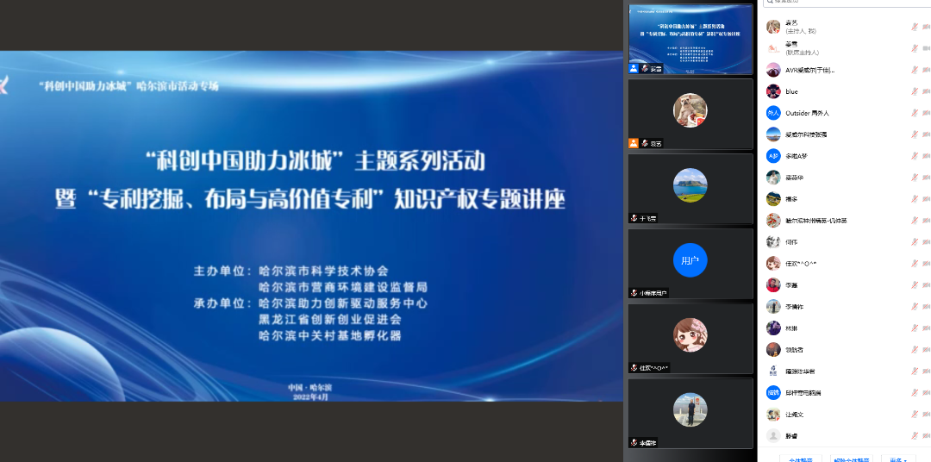Screen dimensions: 931x462
Task: Click the member search field at top
Action: (847, 3)
